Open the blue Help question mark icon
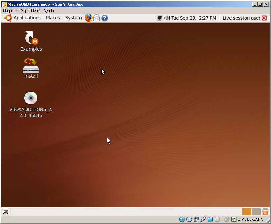 tap(105, 18)
